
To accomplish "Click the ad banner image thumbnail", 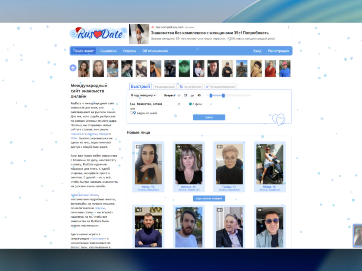I will 139,34.
